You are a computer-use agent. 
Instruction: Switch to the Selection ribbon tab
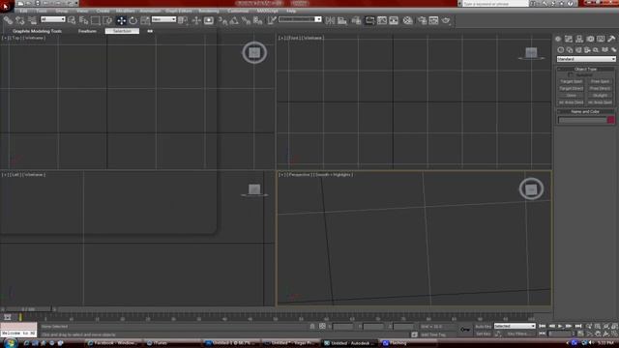tap(122, 31)
